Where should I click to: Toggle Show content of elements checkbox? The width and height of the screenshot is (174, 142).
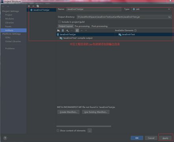pos(58,131)
